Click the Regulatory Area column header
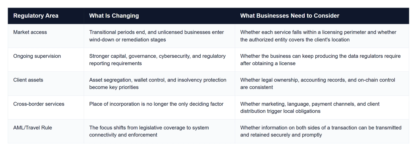 (x=36, y=16)
